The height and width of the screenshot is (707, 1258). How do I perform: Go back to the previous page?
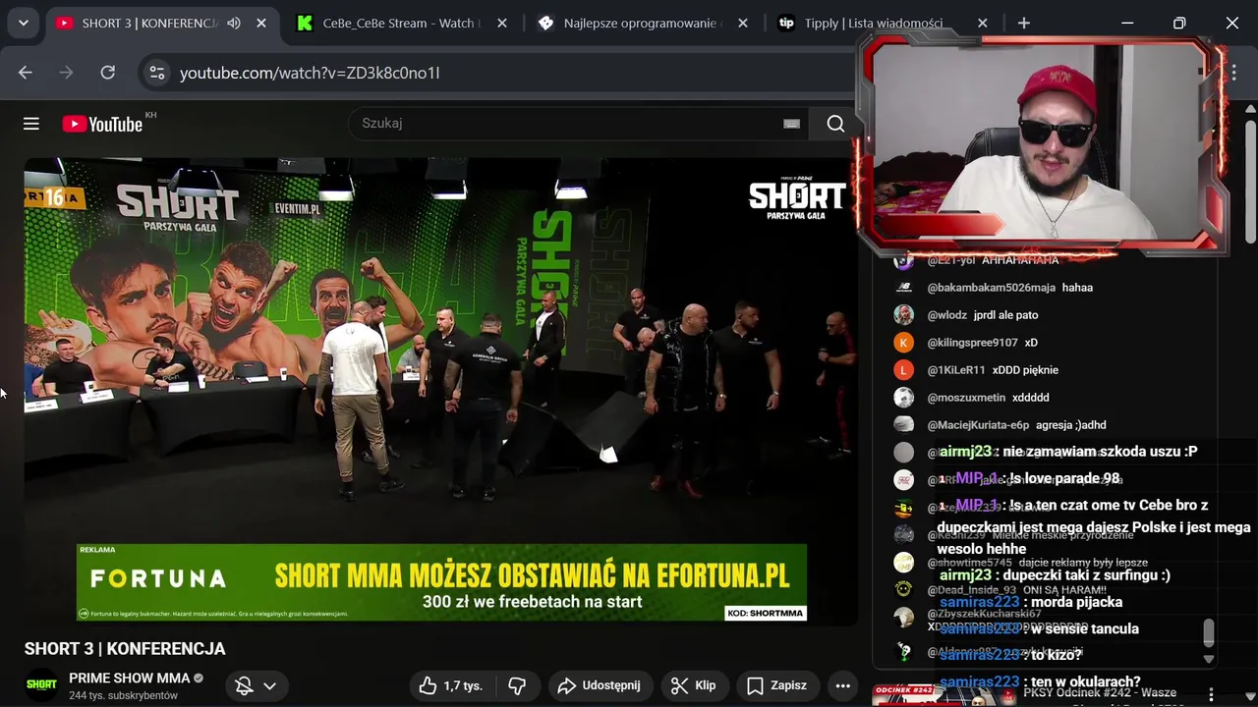pos(26,73)
